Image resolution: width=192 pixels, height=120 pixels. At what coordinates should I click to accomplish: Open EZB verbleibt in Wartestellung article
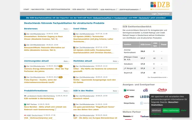(39, 99)
